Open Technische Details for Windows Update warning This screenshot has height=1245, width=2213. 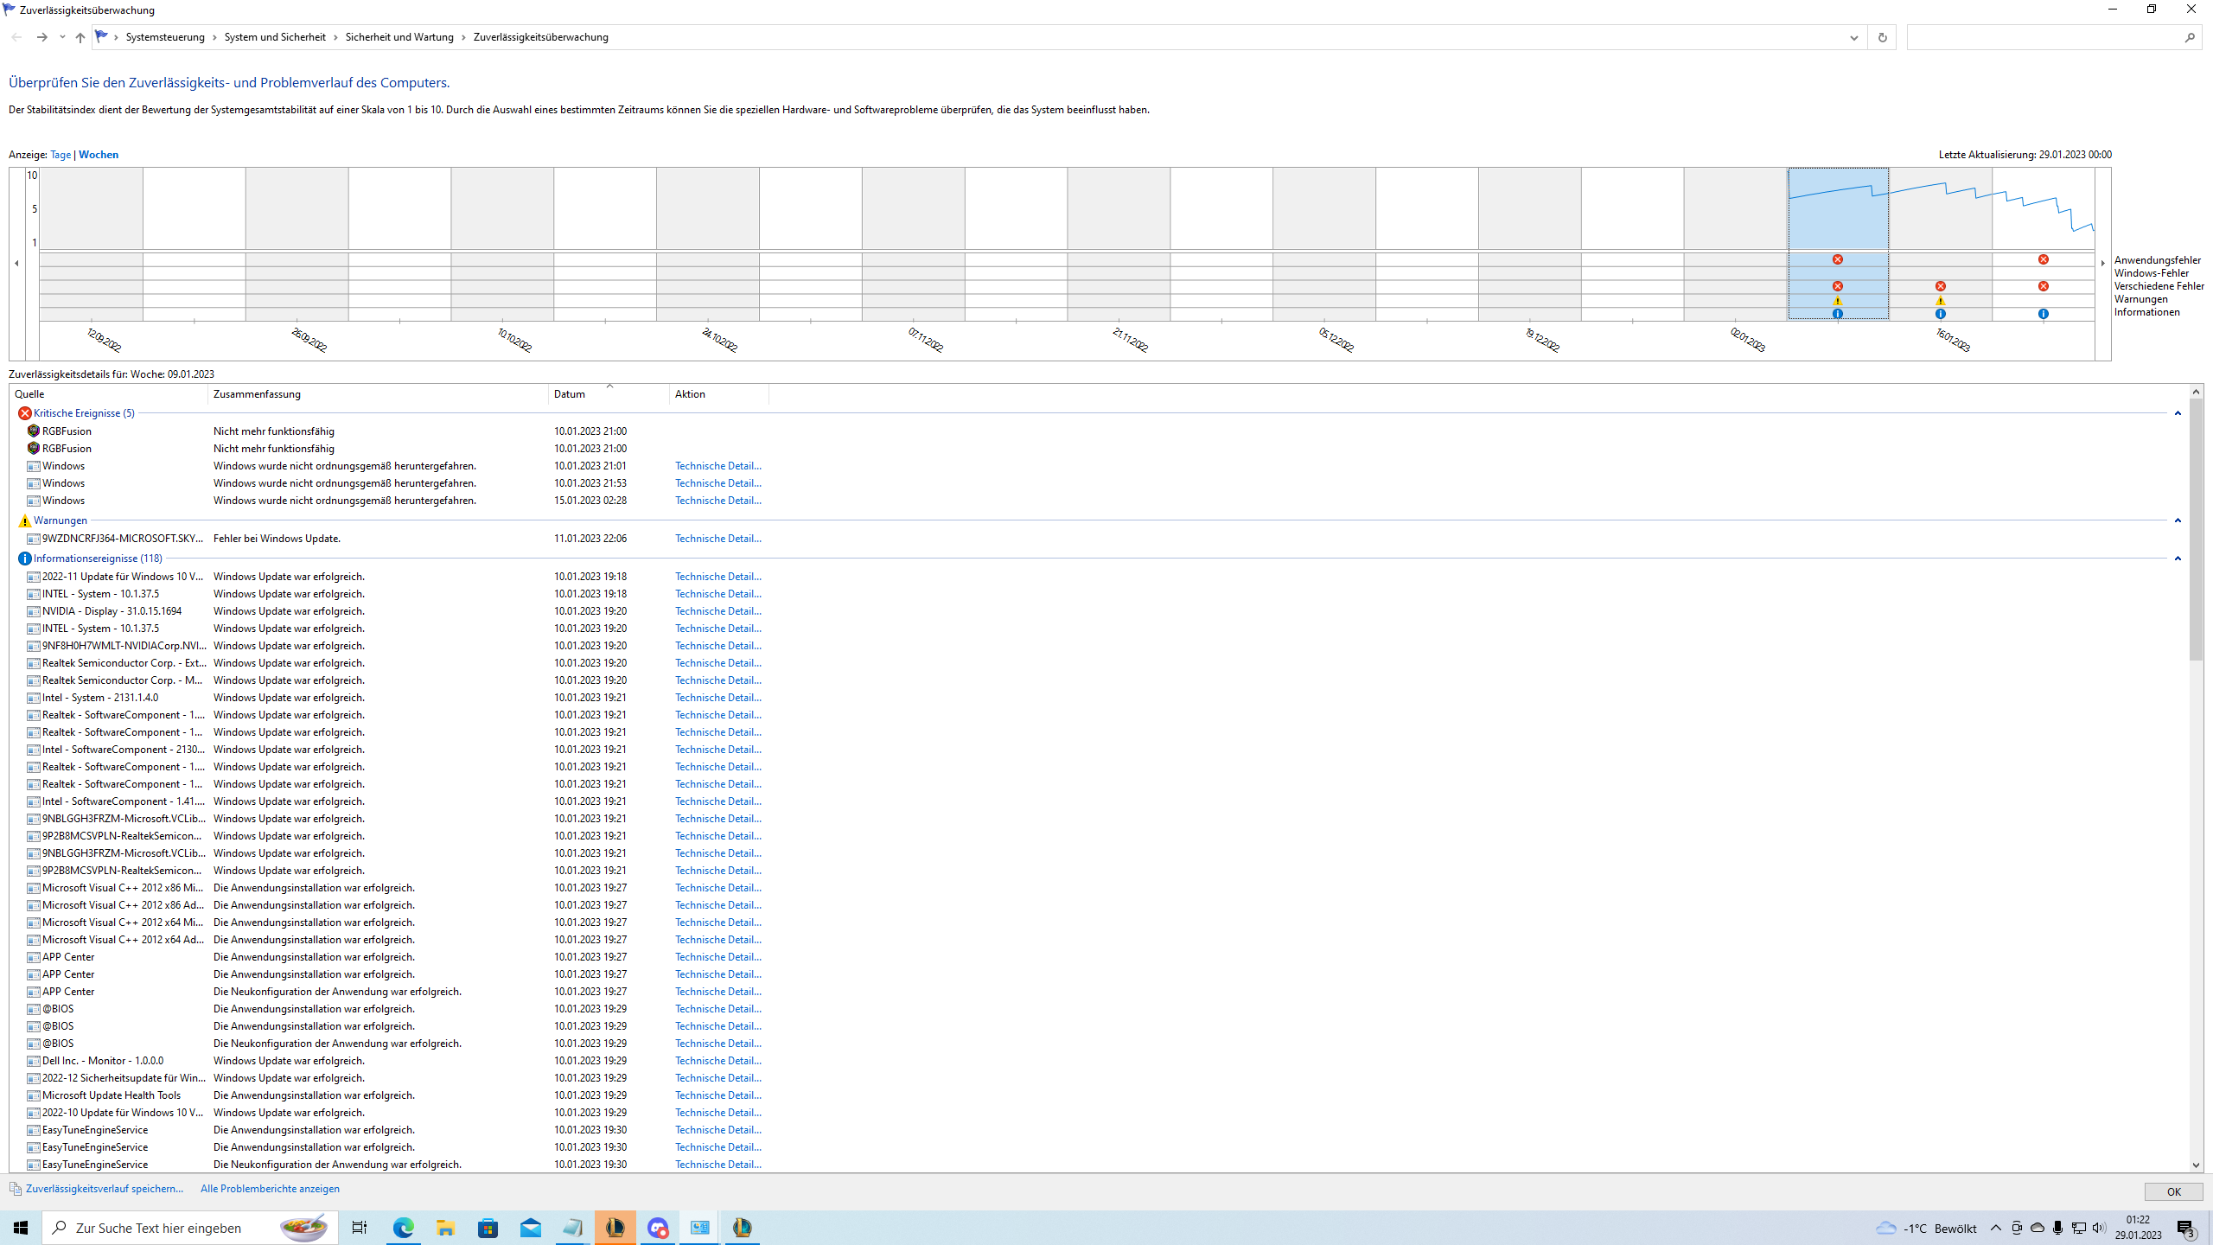717,538
